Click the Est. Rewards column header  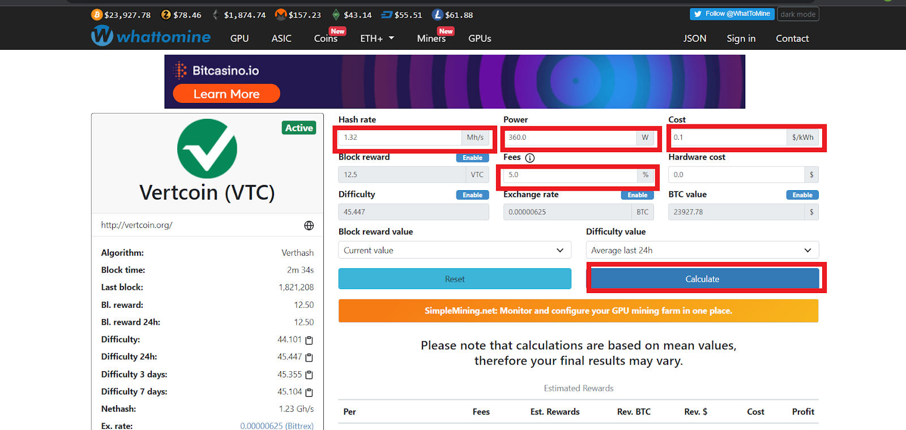pos(555,412)
